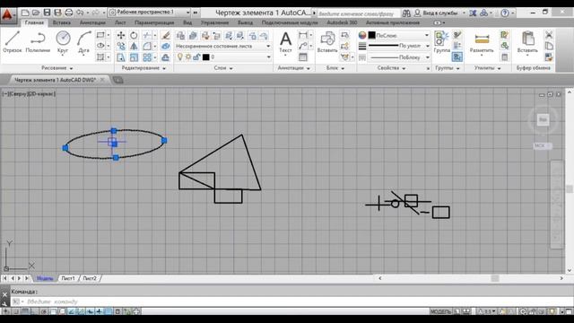Click the Plot (print) icon in quick access toolbar
574x323 pixels.
(69, 13)
